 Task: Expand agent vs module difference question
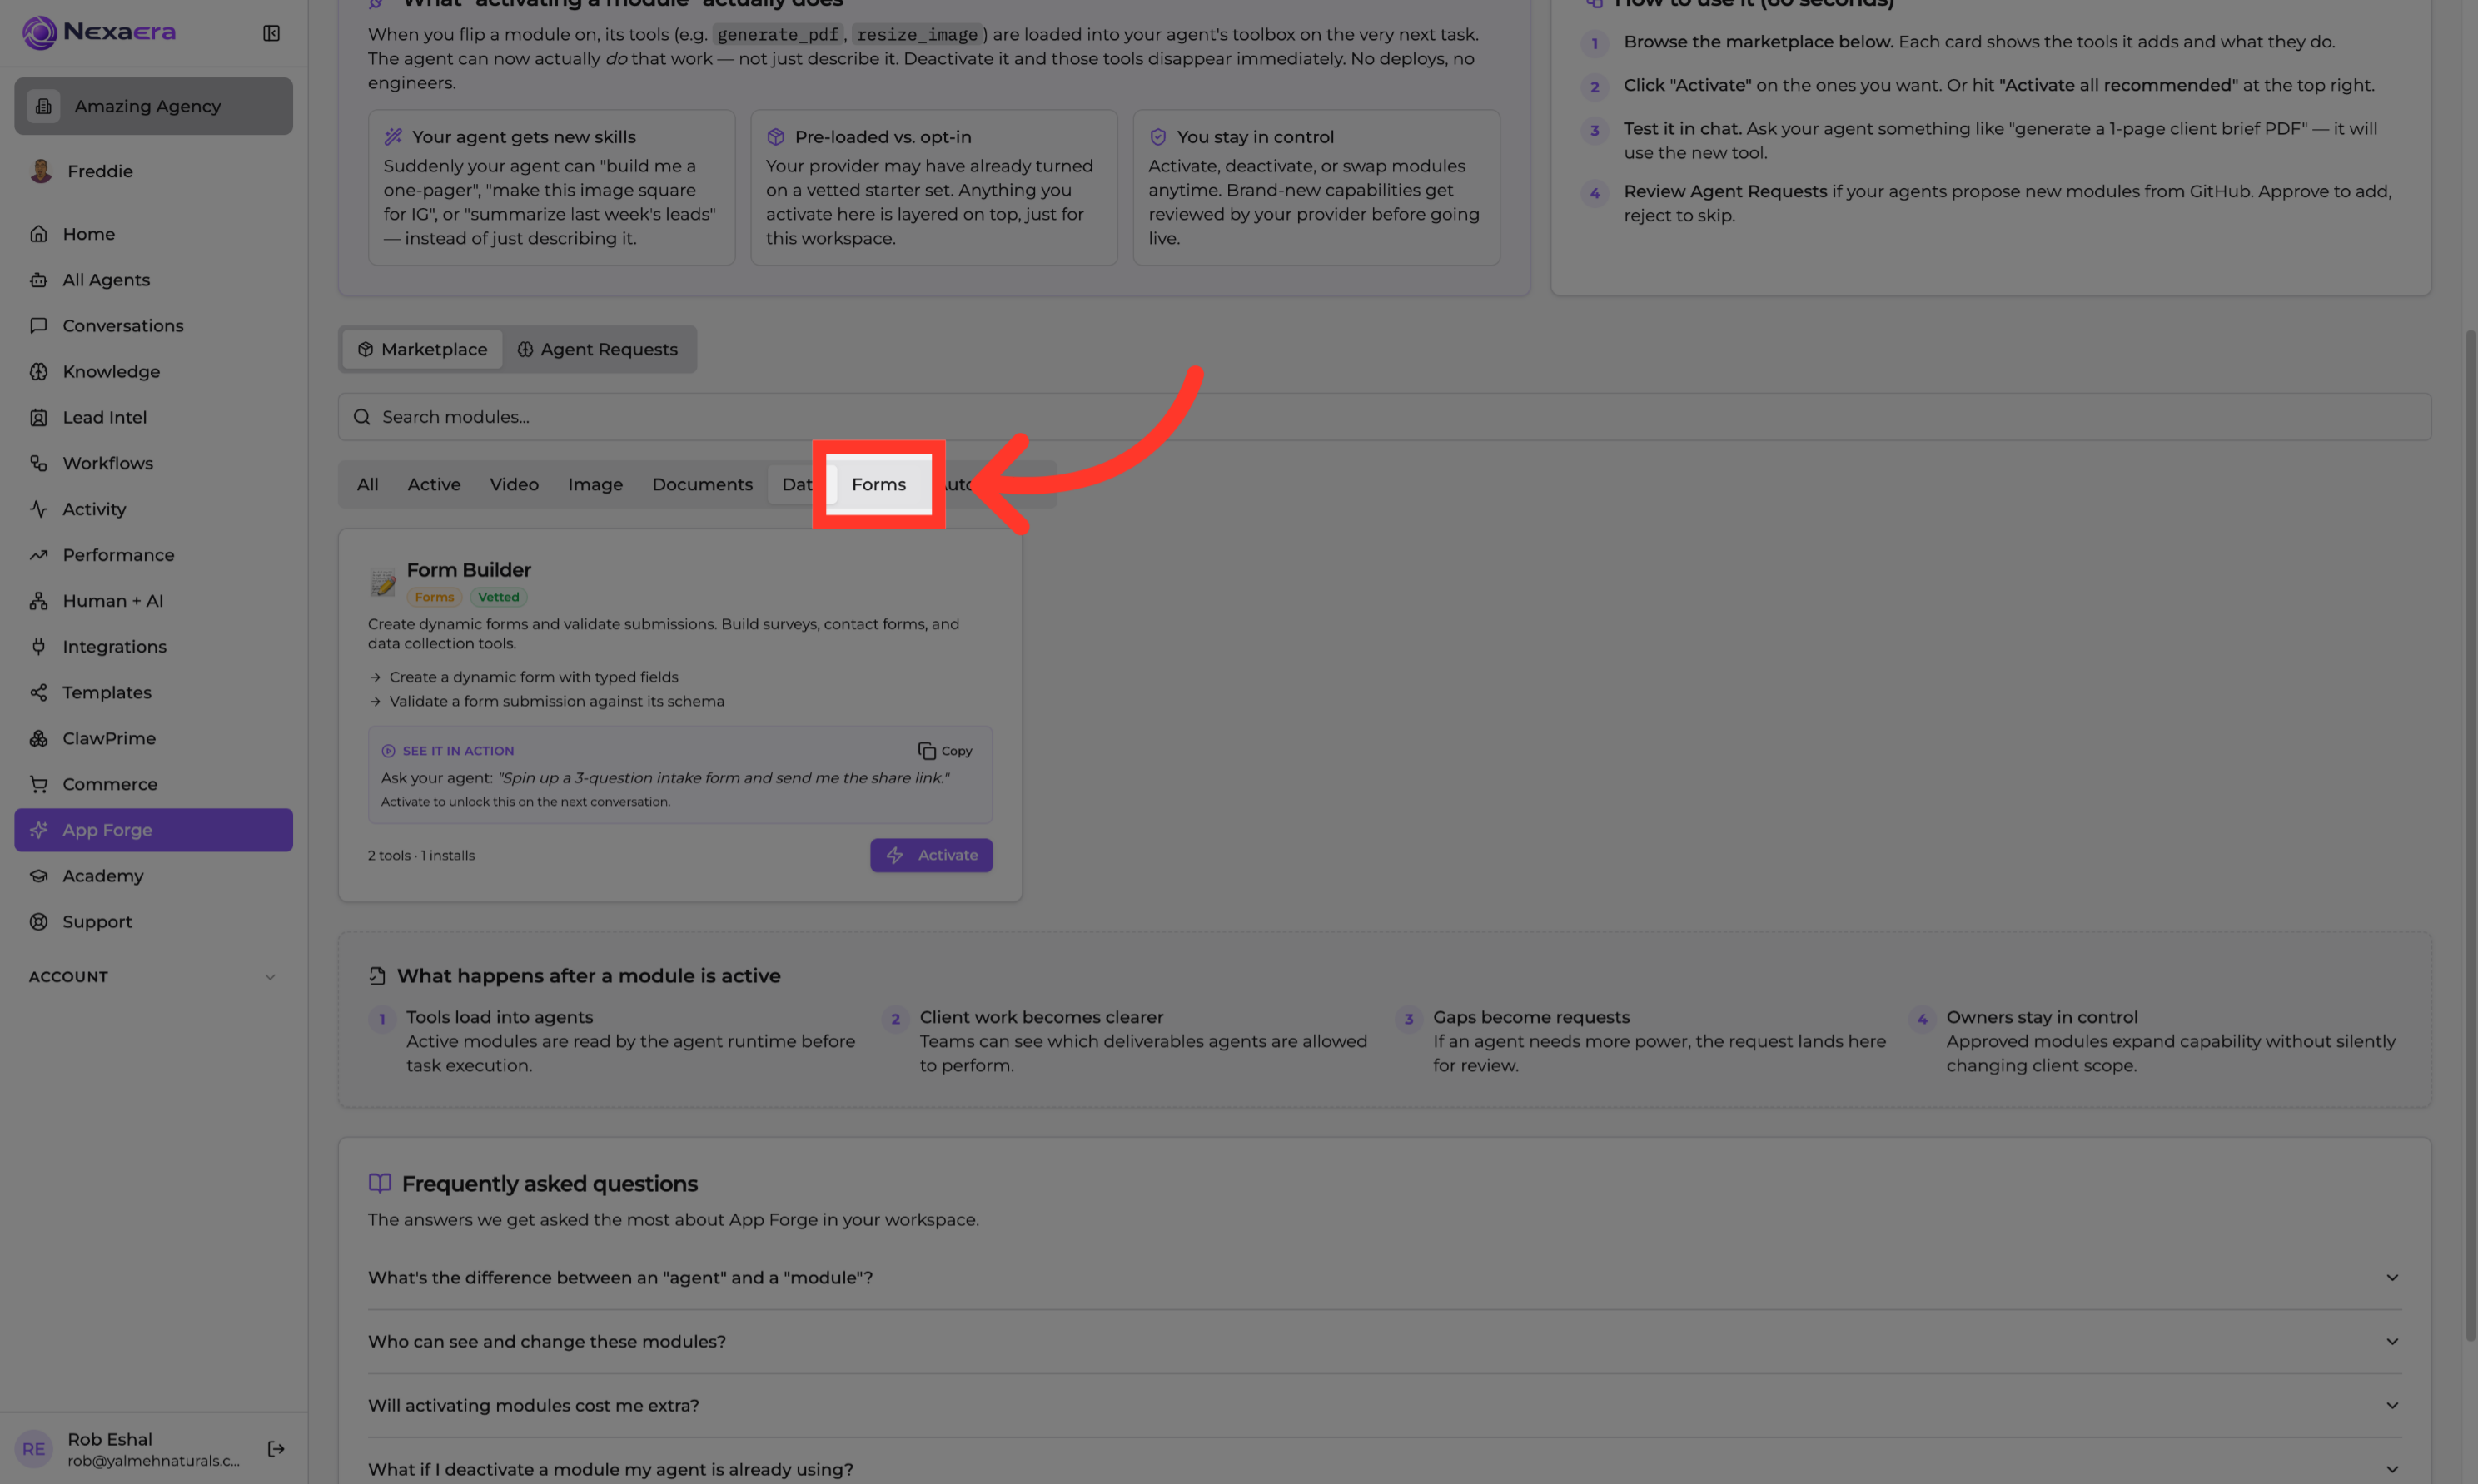point(1385,1278)
